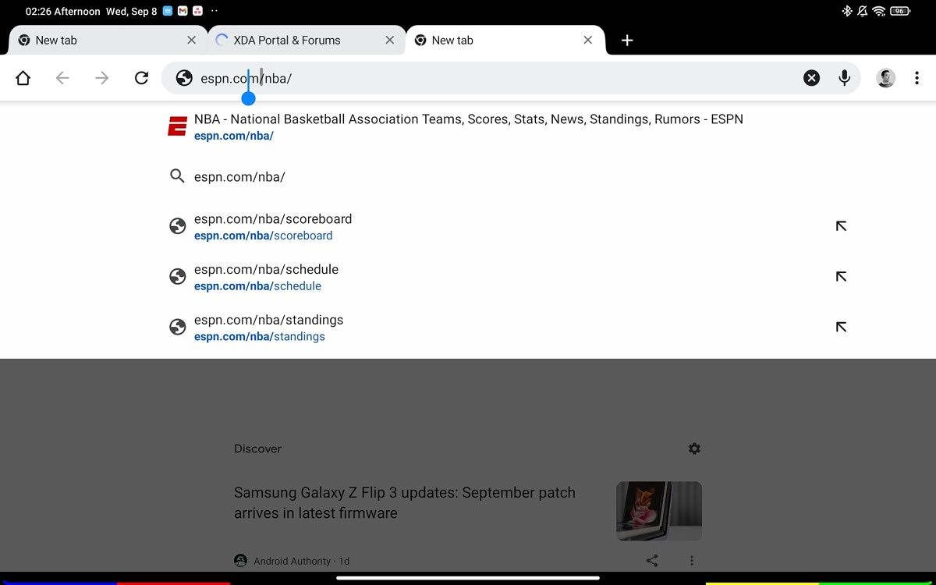Go back with the left arrow

[62, 78]
